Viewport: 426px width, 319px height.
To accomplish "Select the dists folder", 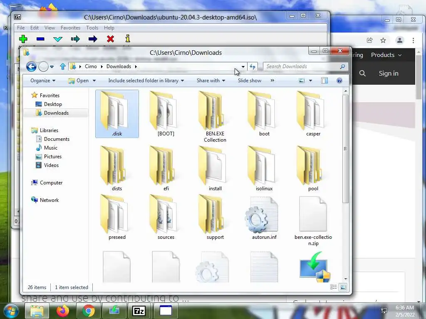I will (x=117, y=169).
